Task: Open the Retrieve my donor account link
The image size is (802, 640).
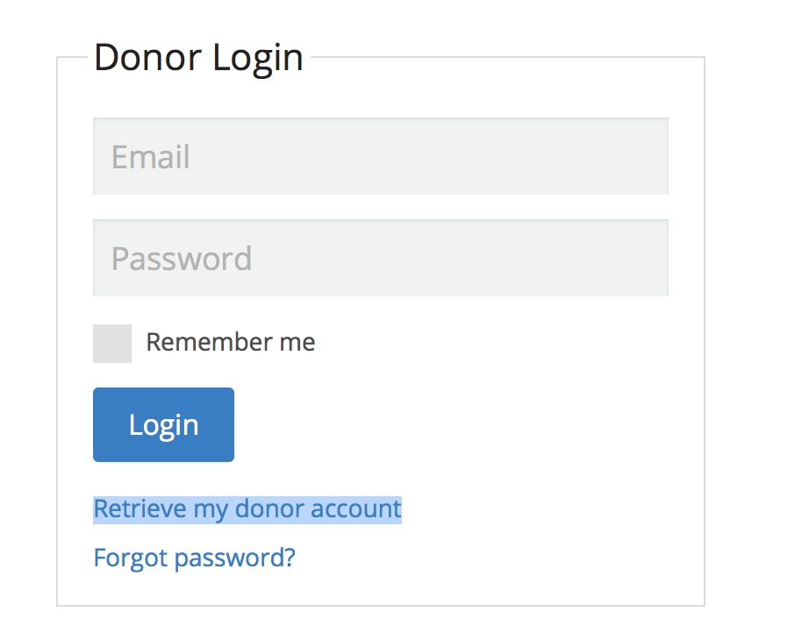Action: pyautogui.click(x=247, y=508)
